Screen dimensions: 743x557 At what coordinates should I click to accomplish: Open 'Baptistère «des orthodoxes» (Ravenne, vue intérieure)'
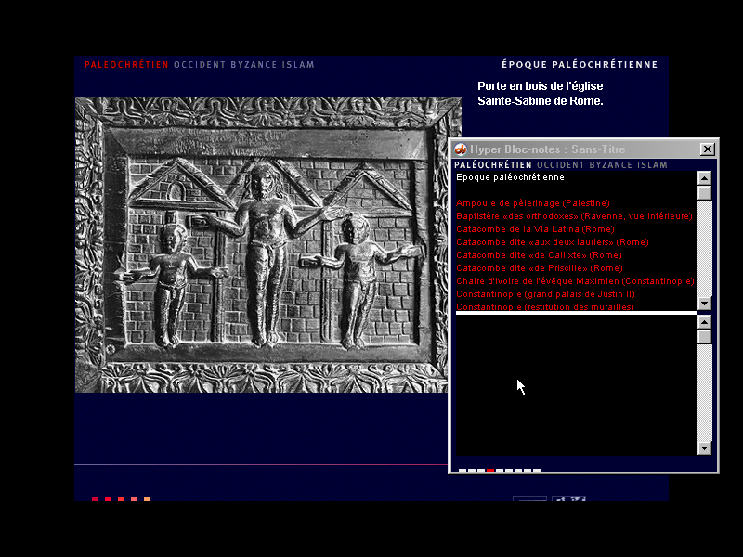coord(574,216)
